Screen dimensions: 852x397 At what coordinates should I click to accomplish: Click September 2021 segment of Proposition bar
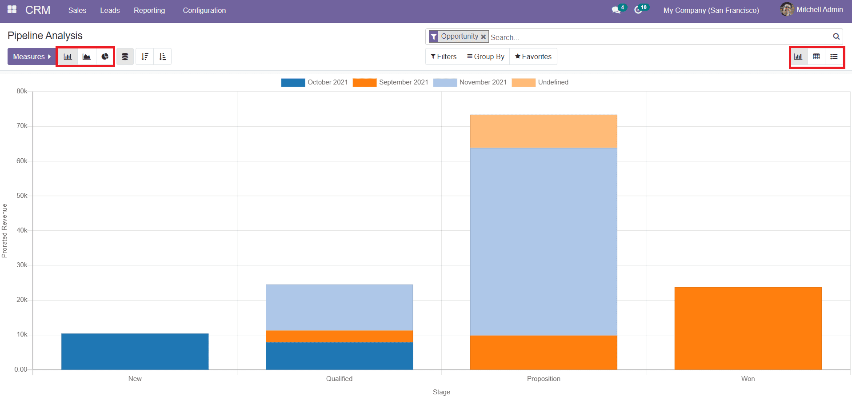pos(544,353)
